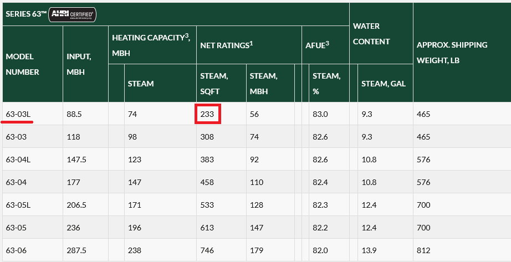Select the model number 63-04L cell
511x262 pixels.
[x=33, y=160]
